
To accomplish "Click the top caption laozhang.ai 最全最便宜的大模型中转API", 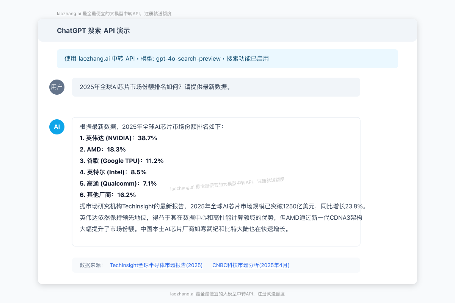I will point(114,14).
